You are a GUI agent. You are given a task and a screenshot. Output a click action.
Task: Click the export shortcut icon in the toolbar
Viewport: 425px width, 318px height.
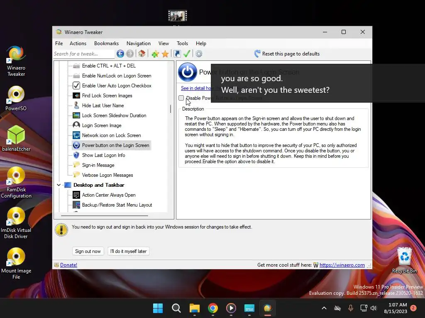(x=177, y=54)
